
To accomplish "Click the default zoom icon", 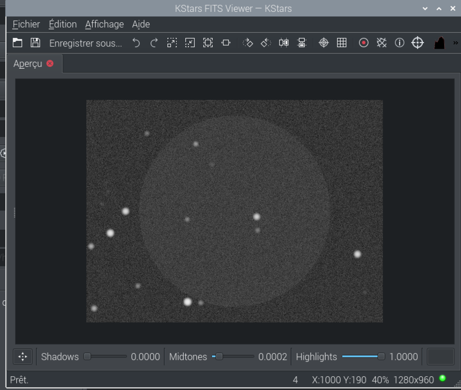I will [208, 43].
